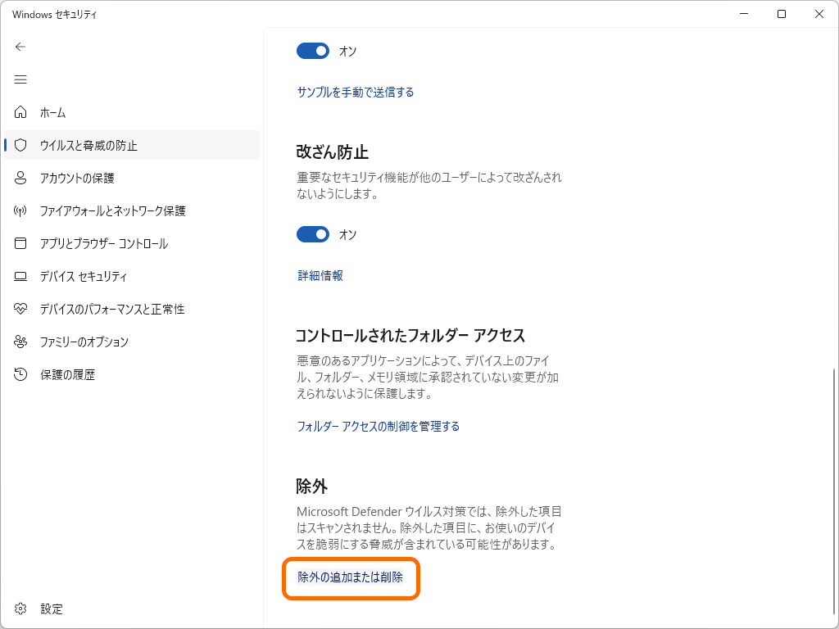839x629 pixels.
Task: Click the コントロールされたフォルダー アクセス heading
Action: click(x=410, y=335)
